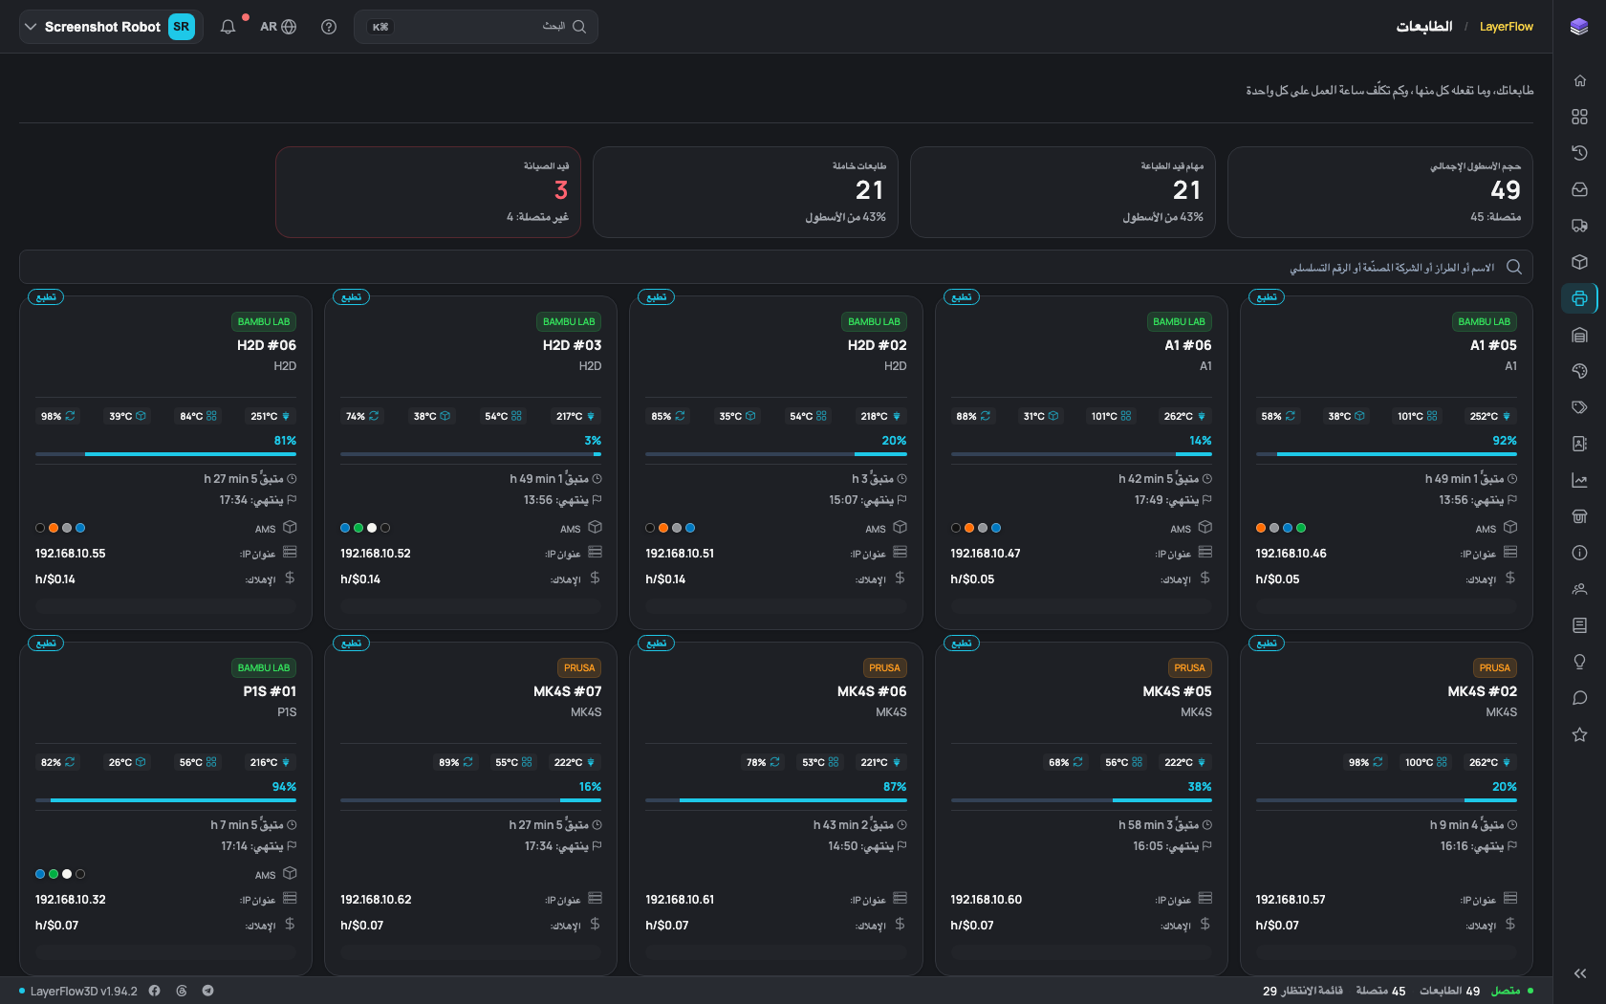
Task: Click orange AMS color dot on A1 #05
Action: coord(1261,528)
